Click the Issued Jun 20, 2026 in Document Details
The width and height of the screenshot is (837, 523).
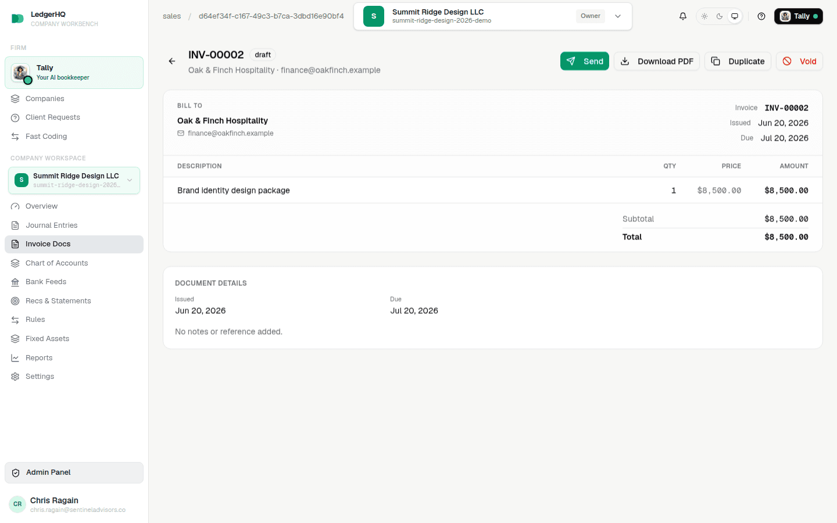click(x=201, y=311)
